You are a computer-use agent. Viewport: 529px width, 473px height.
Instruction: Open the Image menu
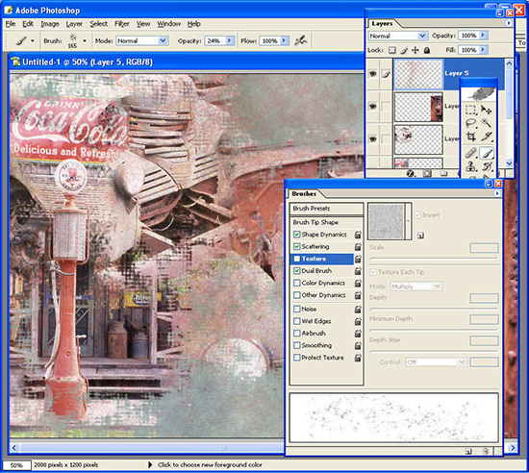pyautogui.click(x=50, y=24)
